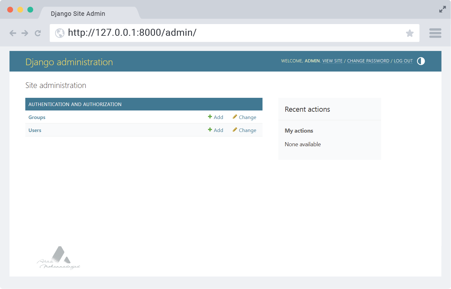Reload the page with refresh icon

38,33
